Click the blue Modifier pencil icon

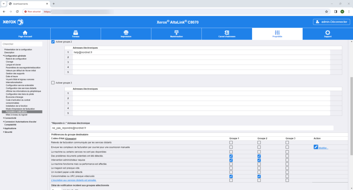click(x=316, y=147)
